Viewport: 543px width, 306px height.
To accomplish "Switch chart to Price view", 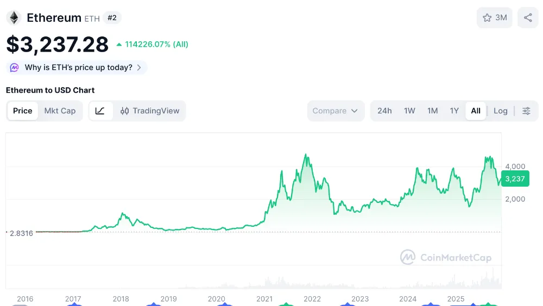I will click(x=23, y=111).
